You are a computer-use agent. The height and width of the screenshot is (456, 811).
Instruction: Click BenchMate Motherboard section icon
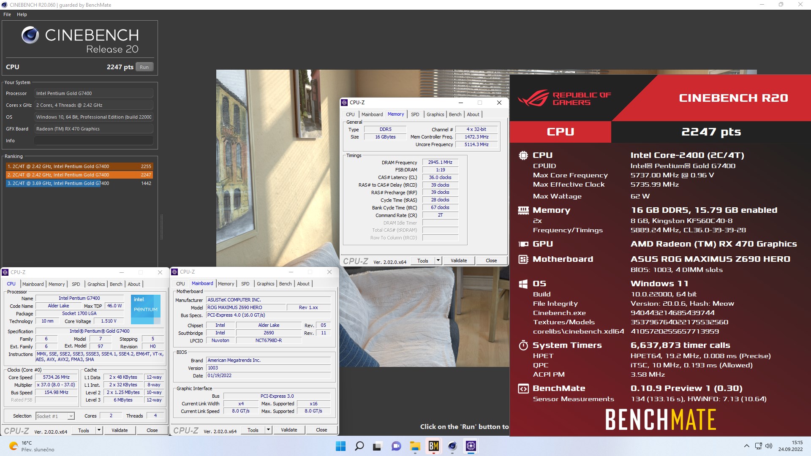pos(523,259)
